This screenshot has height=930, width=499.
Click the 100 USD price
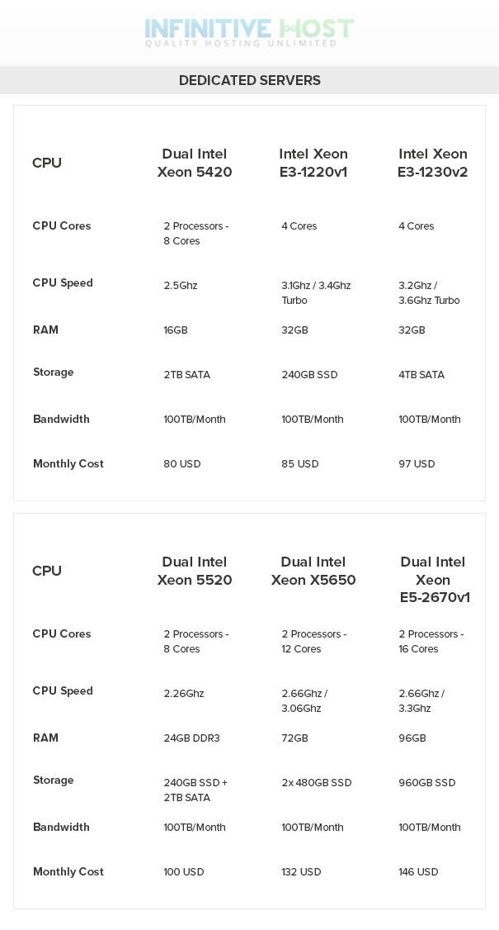click(184, 872)
